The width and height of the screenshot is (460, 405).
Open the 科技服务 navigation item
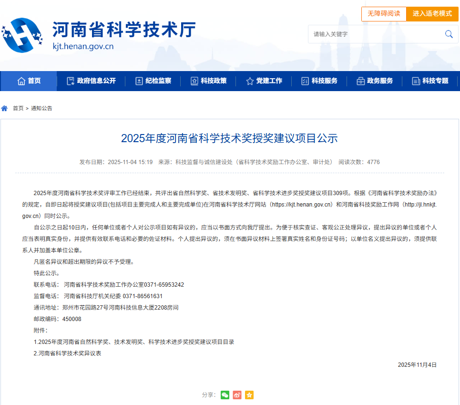click(319, 81)
